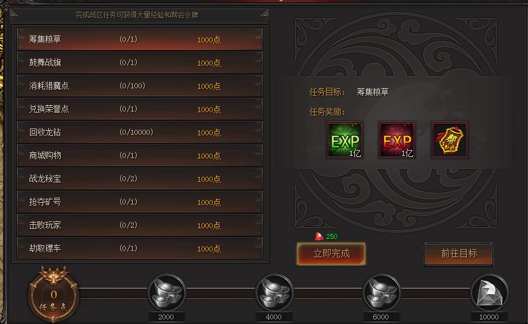Image resolution: width=528 pixels, height=324 pixels.
Task: Select the 筹集粮草 task row
Action: click(x=140, y=39)
